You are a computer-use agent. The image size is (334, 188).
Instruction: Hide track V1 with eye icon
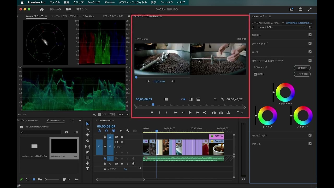[x=122, y=142]
